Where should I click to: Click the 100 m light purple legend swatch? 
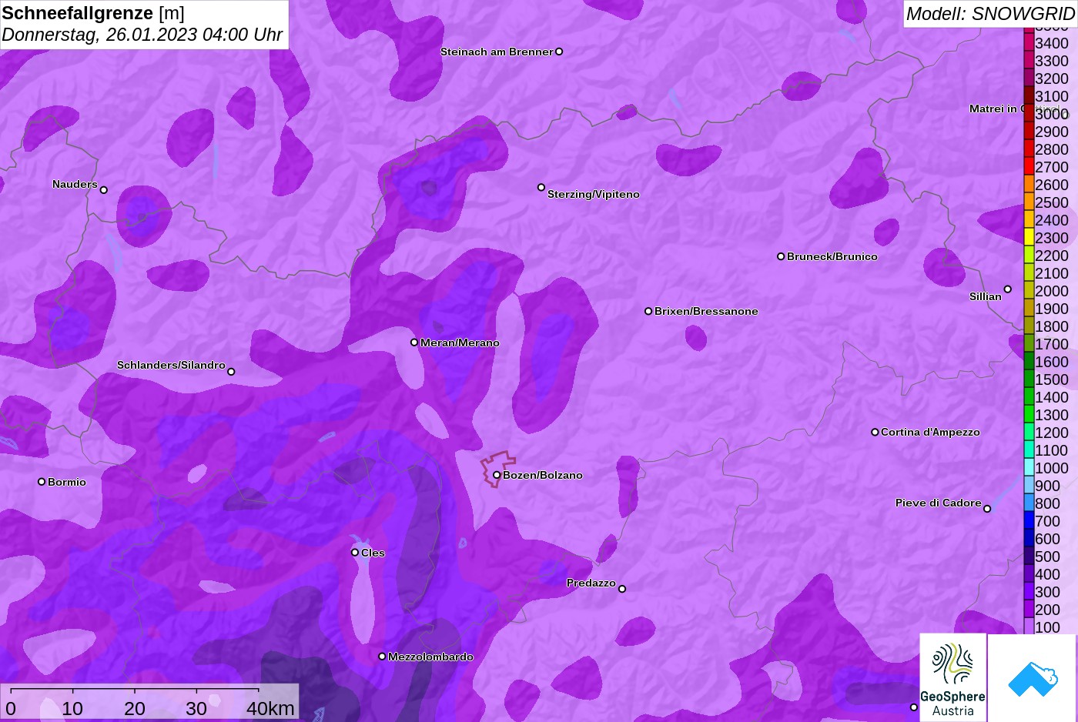click(x=1029, y=627)
